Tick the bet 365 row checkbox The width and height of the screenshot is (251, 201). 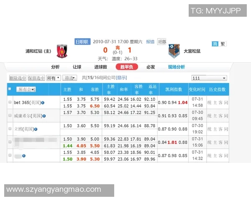click(10, 102)
